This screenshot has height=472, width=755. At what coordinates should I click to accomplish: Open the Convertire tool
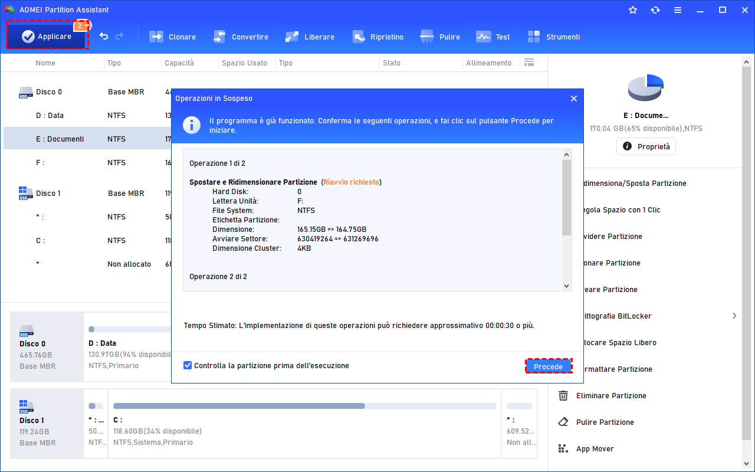241,37
